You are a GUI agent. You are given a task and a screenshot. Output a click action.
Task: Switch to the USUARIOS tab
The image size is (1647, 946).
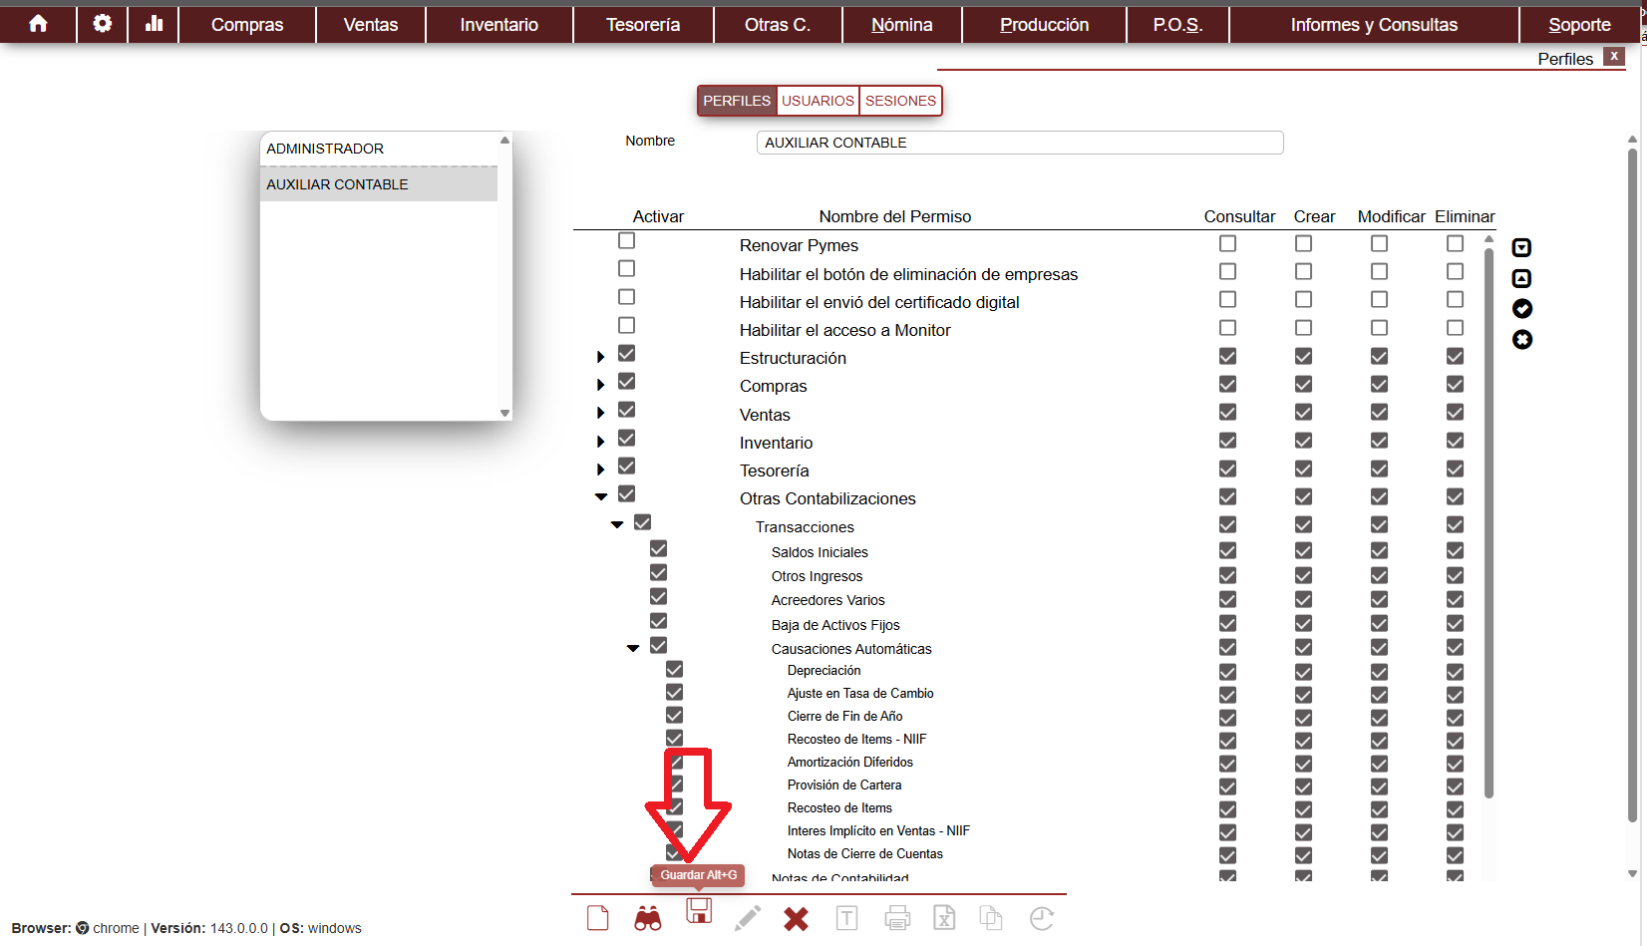(818, 101)
